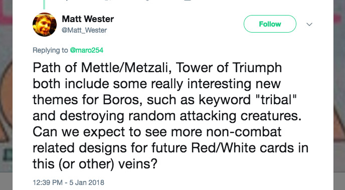
Task: Click the gray strip below the tweet card on left
Action: (x=6, y=181)
